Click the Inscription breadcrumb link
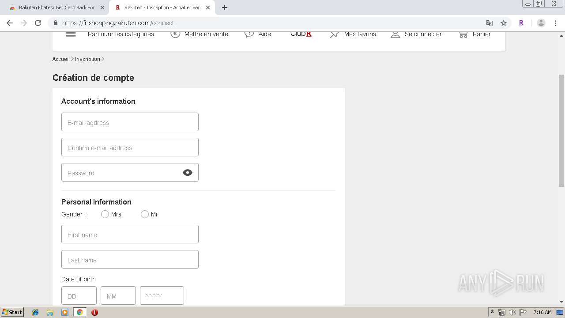 tap(87, 59)
